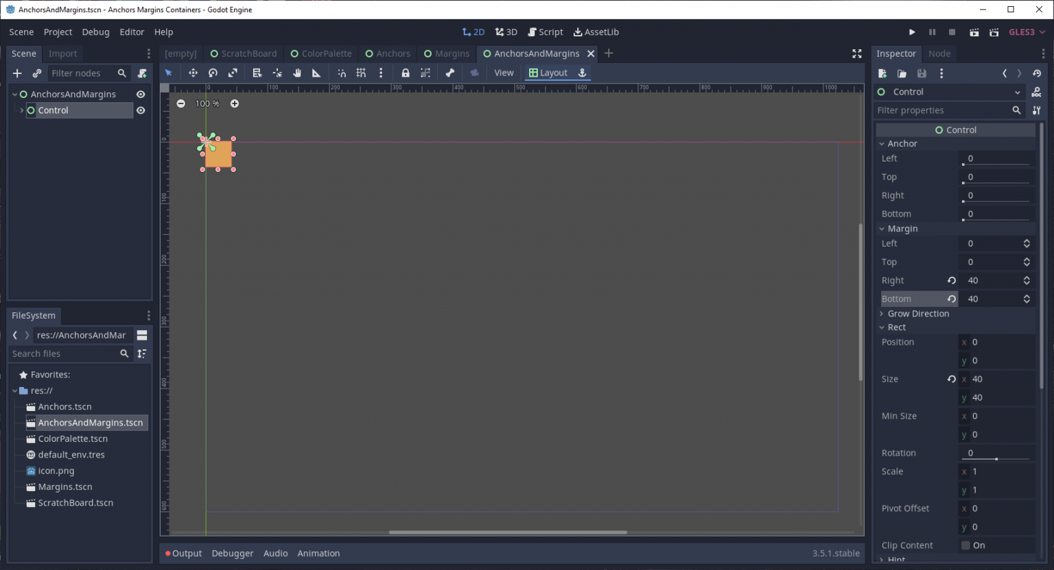Viewport: 1054px width, 570px height.
Task: Activate the Rotate mode tool
Action: coord(213,73)
